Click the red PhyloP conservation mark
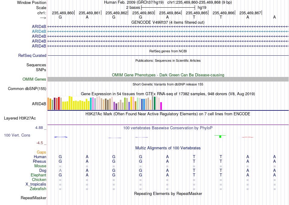This screenshot has width=289, height=205. click(248, 137)
